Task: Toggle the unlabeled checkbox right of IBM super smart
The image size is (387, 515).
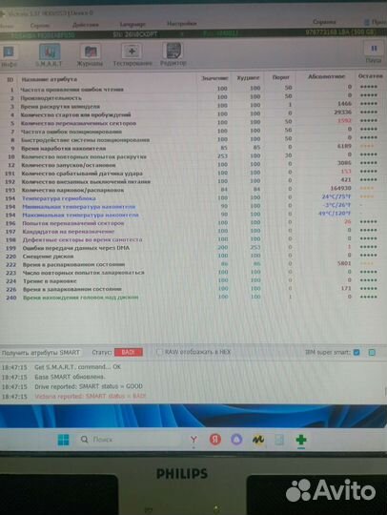Action: [372, 353]
